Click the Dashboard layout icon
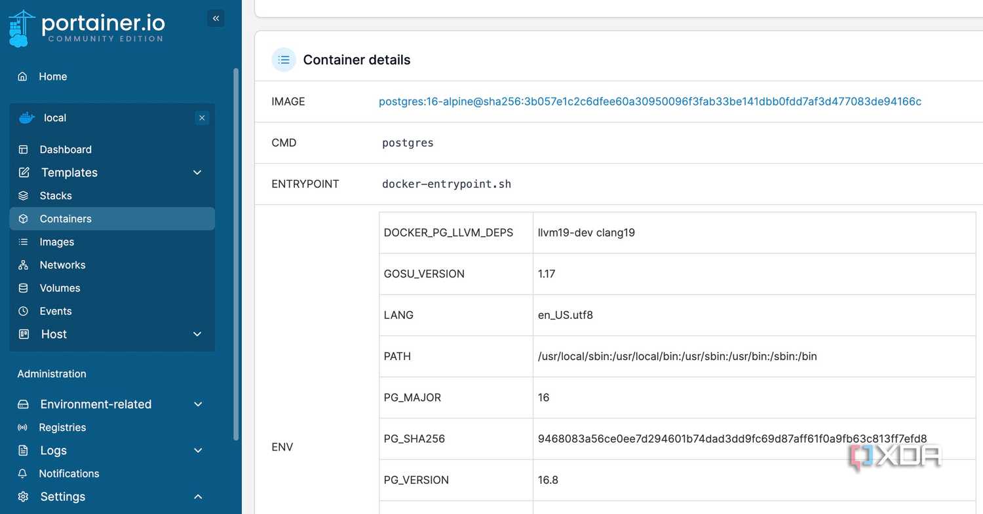 pos(24,149)
